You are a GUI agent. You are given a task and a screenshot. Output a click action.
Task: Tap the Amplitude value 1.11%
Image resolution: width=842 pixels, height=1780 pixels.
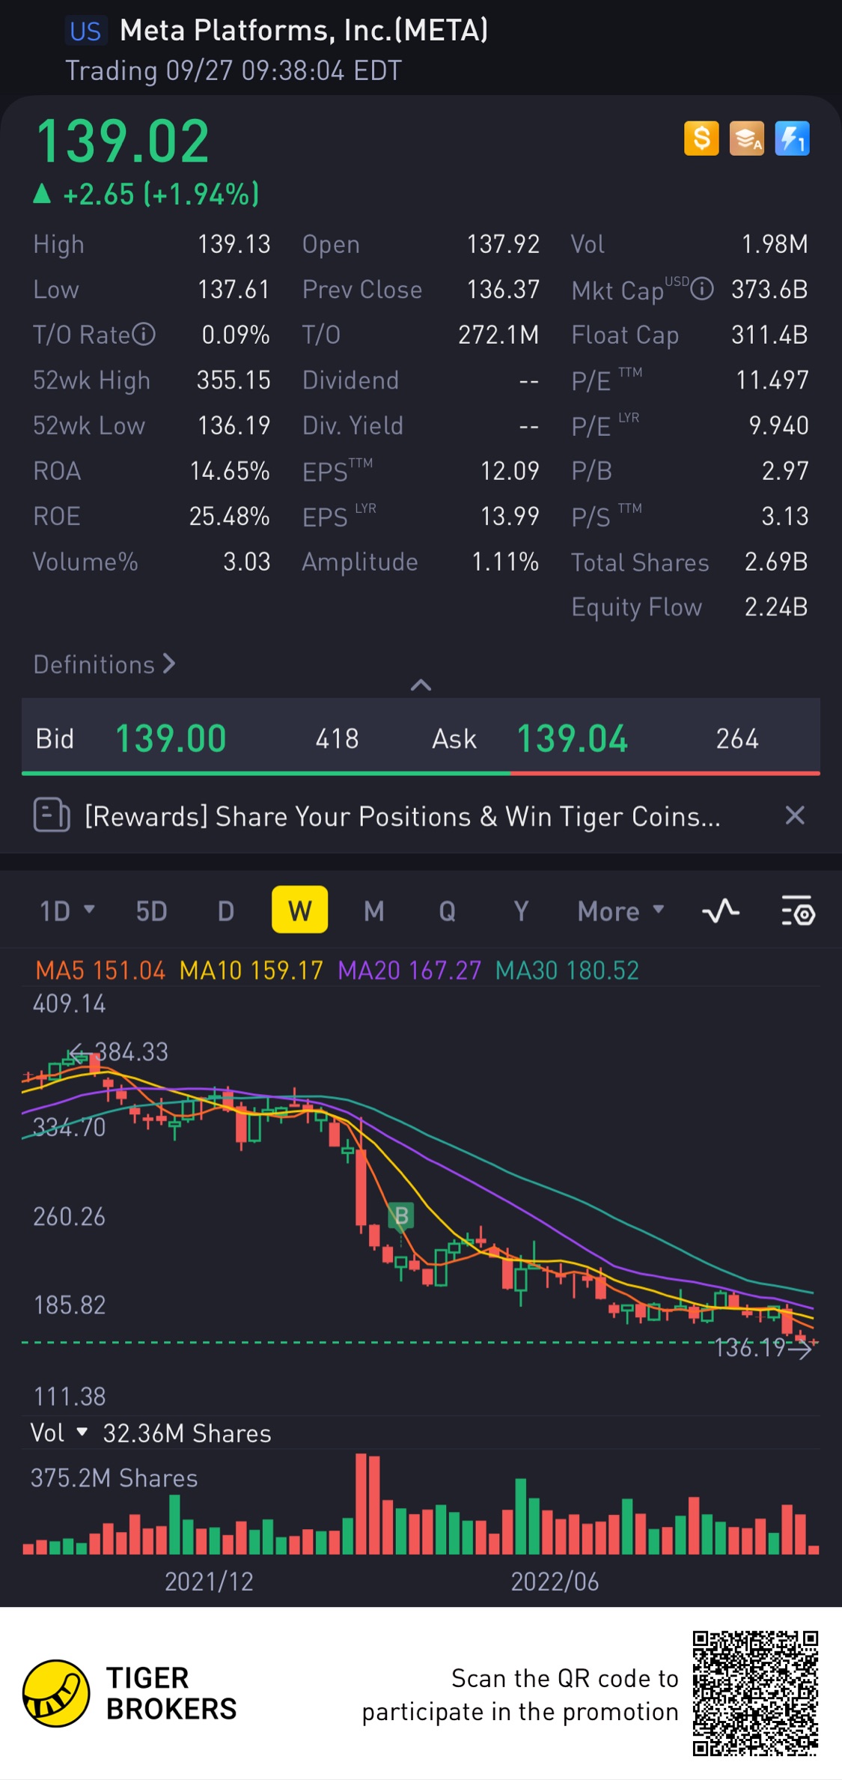[x=505, y=562]
